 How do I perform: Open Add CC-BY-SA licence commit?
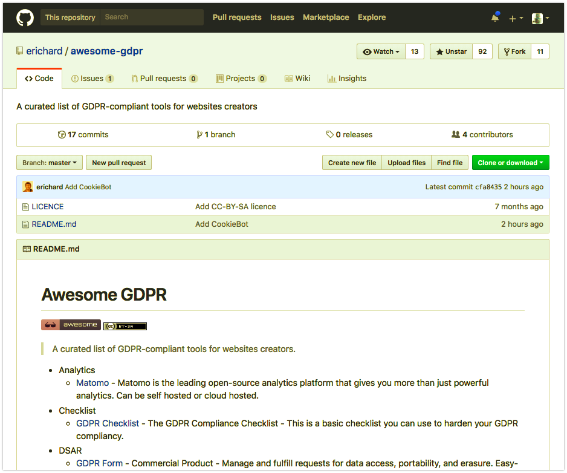coord(235,207)
